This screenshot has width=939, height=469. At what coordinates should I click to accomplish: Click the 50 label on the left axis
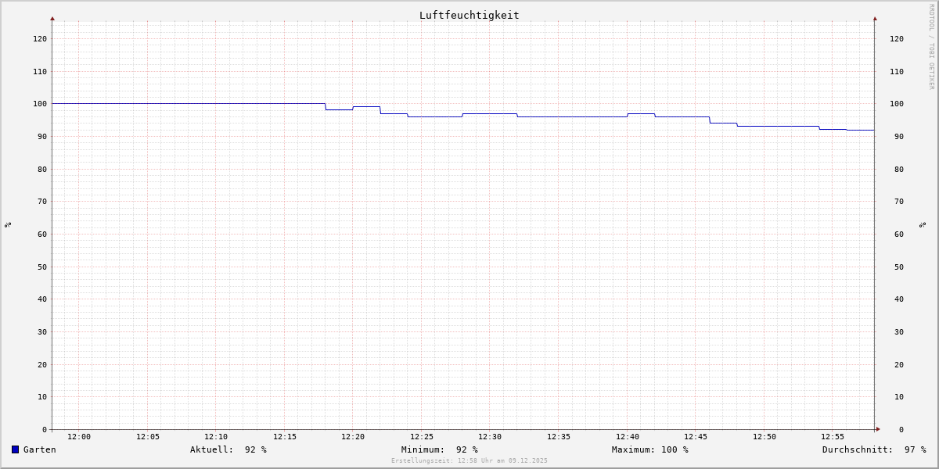pos(42,267)
